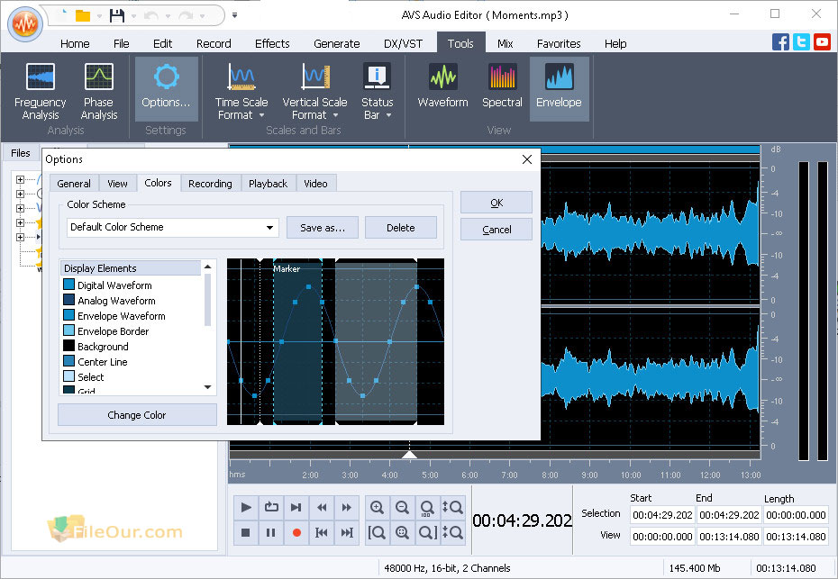Cancel the Options dialog

click(x=496, y=229)
